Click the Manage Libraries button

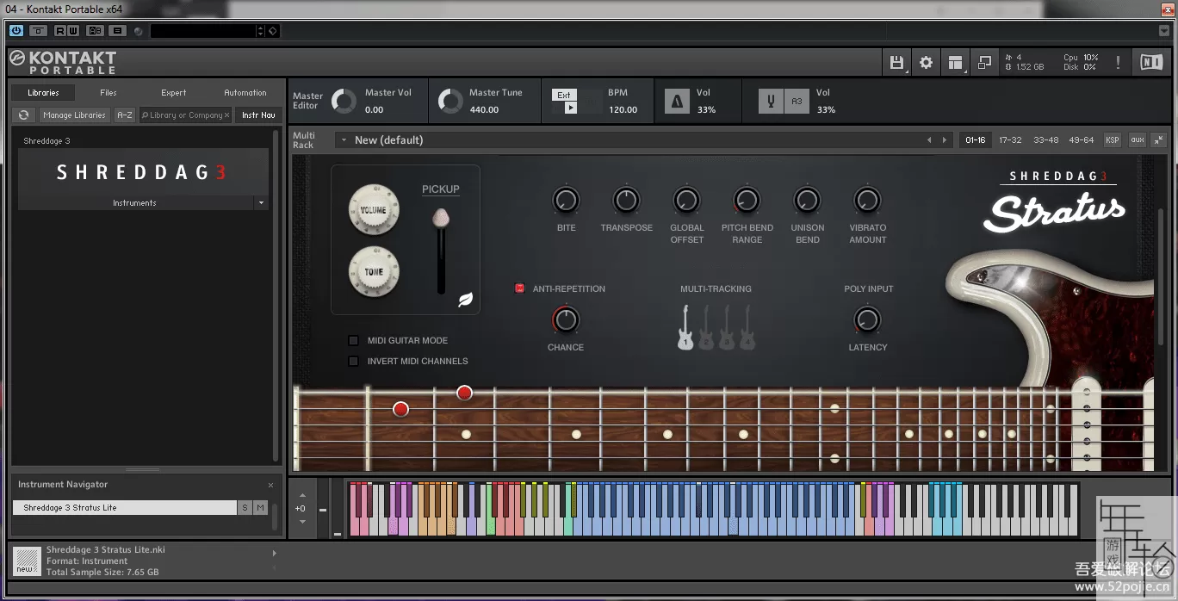point(74,115)
